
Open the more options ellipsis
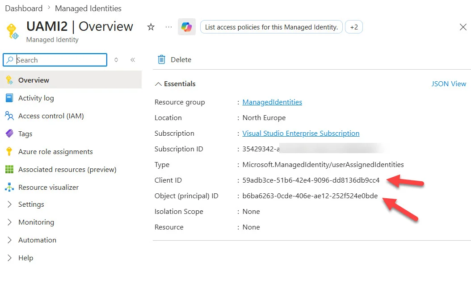point(169,27)
